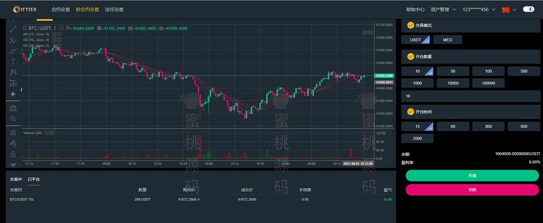543x223 pixels.
Task: Select the trend line drawing tool
Action: tap(13, 29)
